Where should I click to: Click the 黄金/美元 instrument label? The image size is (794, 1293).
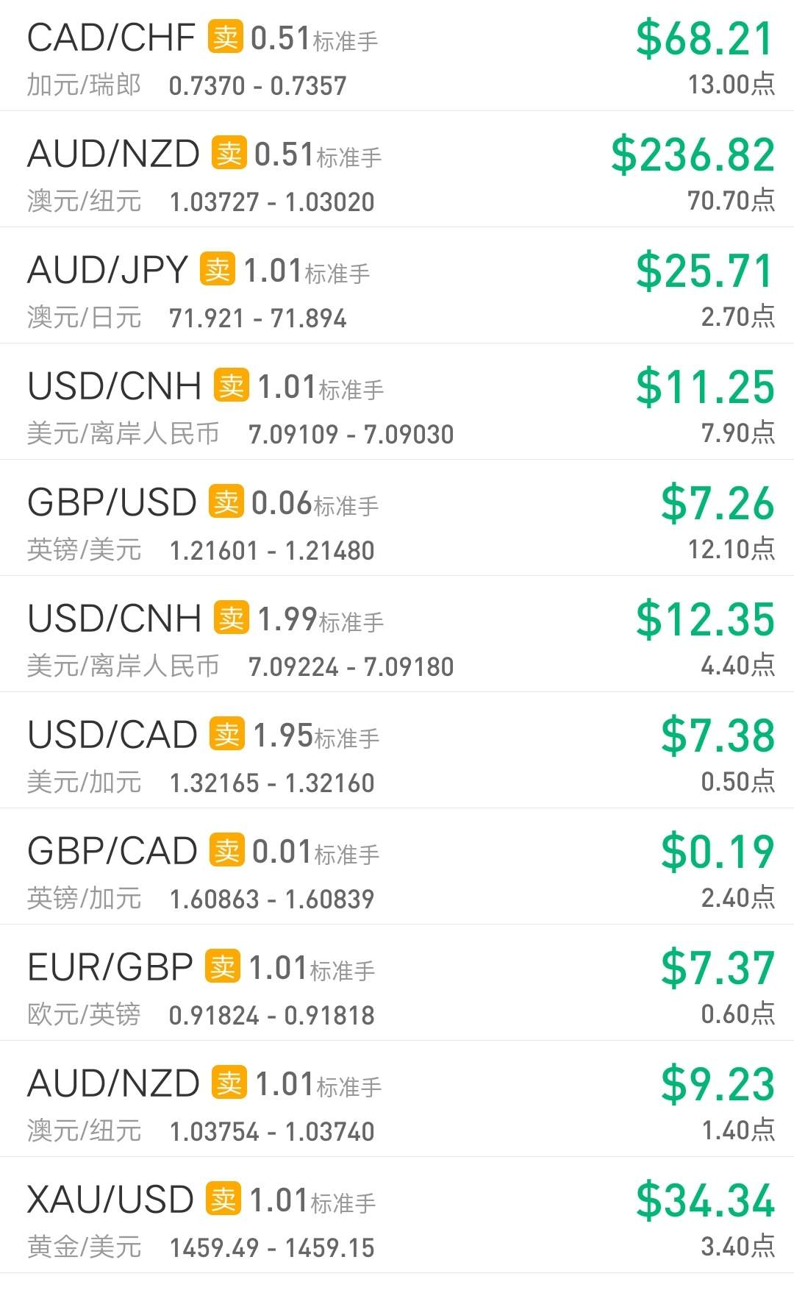point(85,1247)
